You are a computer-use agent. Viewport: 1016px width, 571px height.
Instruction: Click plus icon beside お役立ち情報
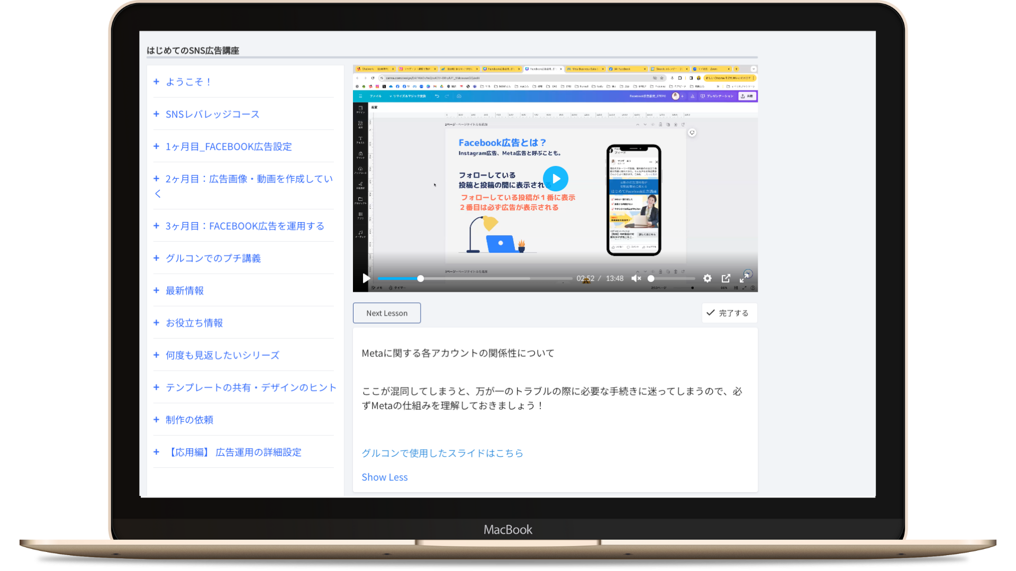coord(156,323)
